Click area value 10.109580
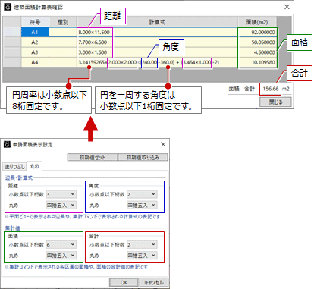Viewport: 314px width, 289px height. point(257,62)
